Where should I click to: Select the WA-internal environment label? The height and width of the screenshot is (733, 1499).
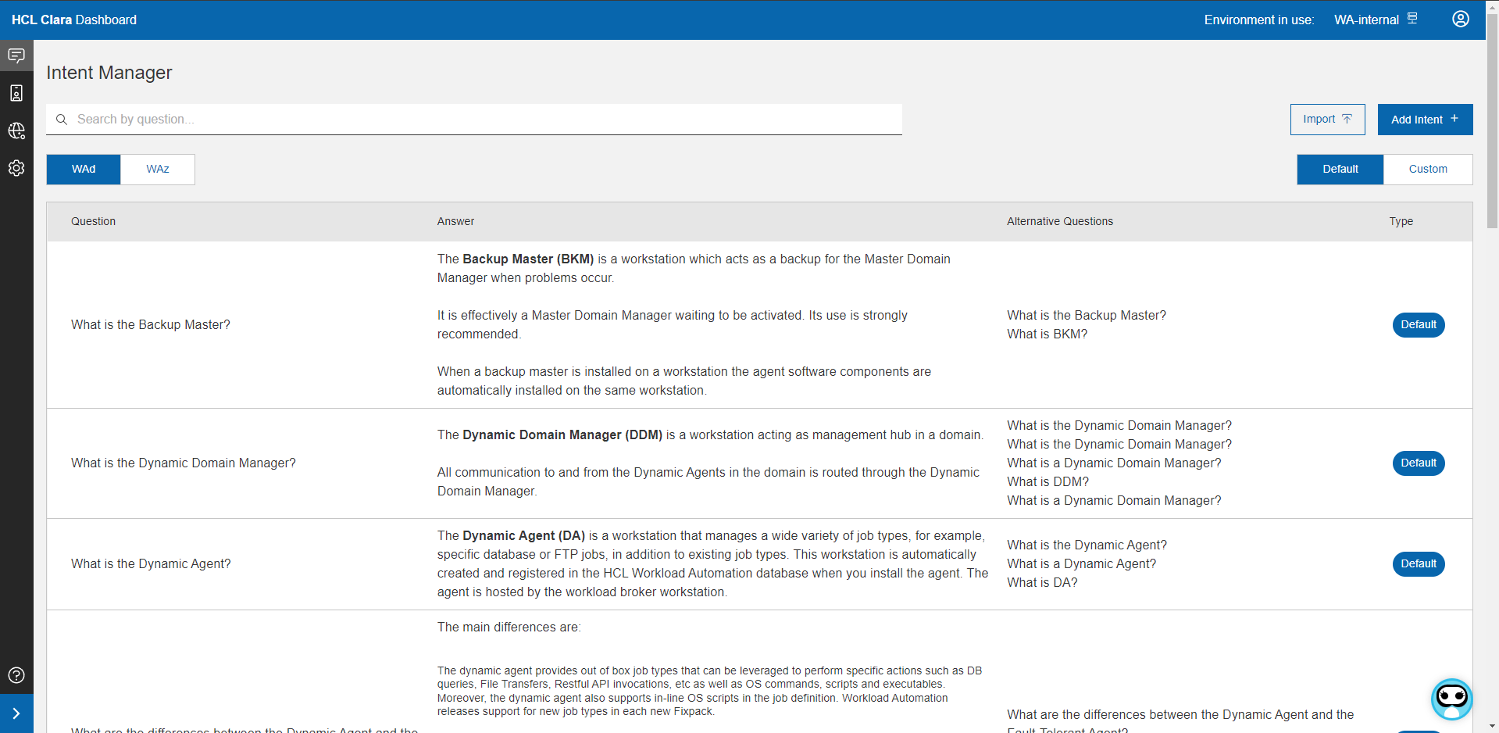tap(1365, 20)
